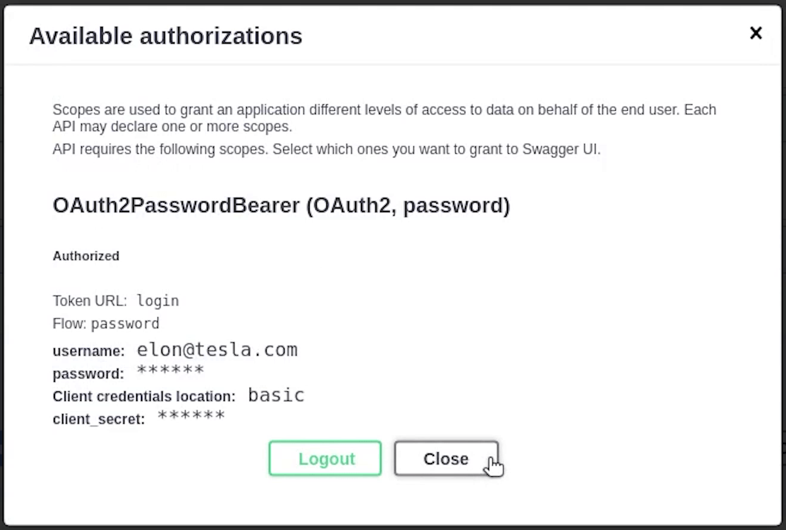This screenshot has height=530, width=786.
Task: Select the basic credentials location value
Action: coord(276,395)
